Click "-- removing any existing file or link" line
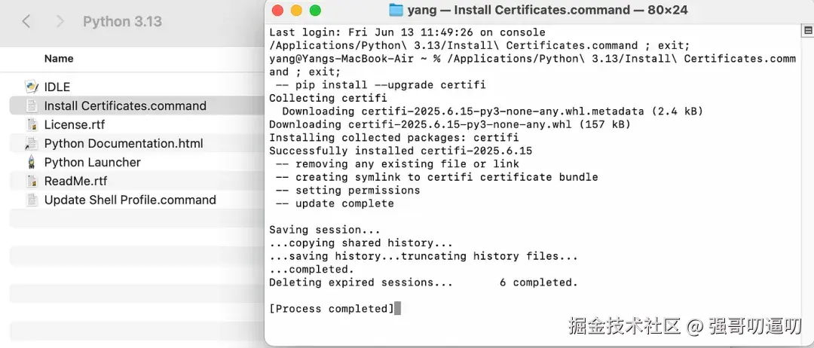 click(397, 164)
